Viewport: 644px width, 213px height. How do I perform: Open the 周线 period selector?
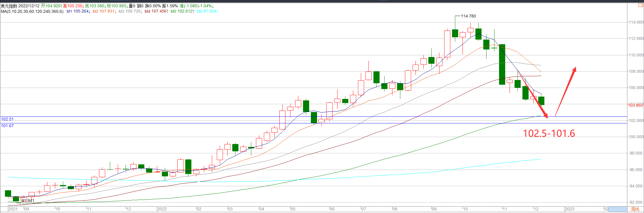point(635,209)
